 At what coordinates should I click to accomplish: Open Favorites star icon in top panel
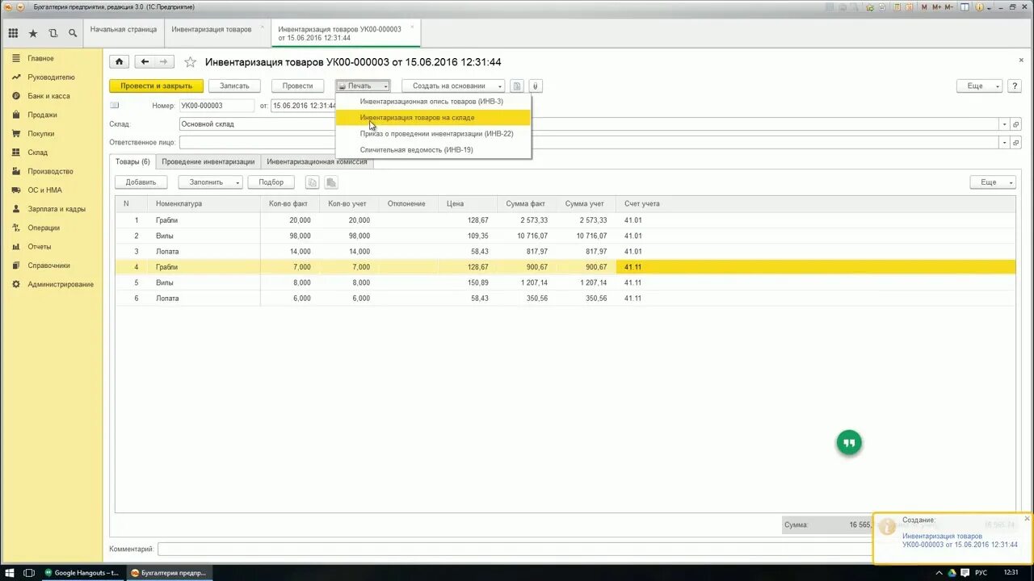33,33
